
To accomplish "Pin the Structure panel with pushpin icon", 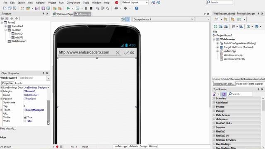I will click(x=43, y=14).
